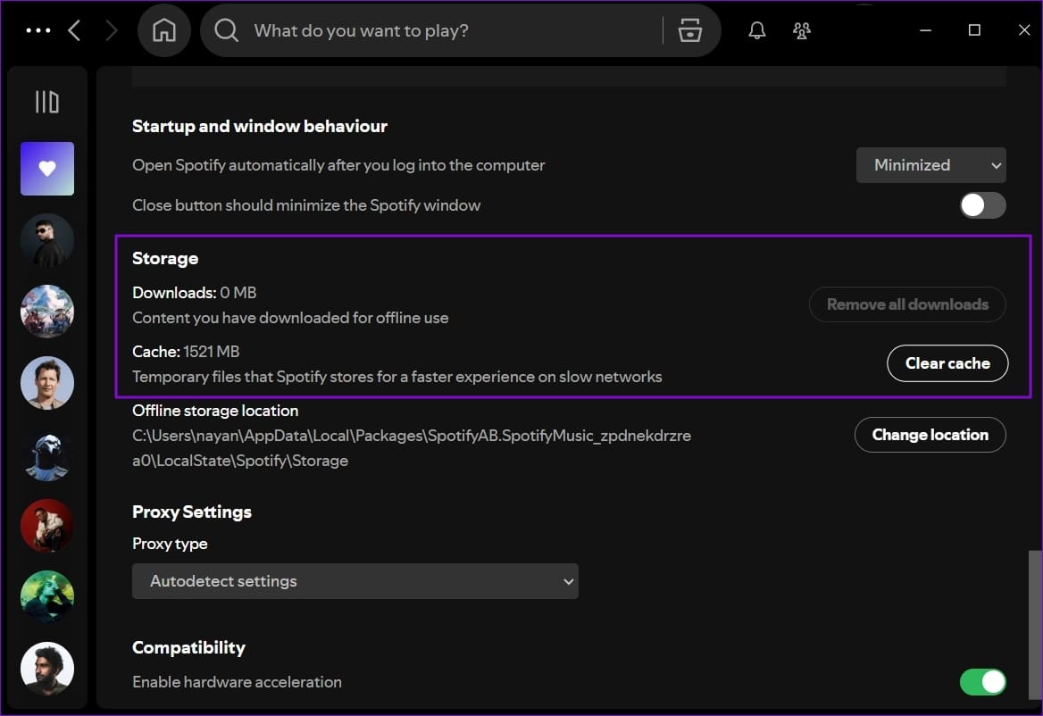Click the Proxy Settings heading
Viewport: 1043px width, 716px height.
click(192, 512)
